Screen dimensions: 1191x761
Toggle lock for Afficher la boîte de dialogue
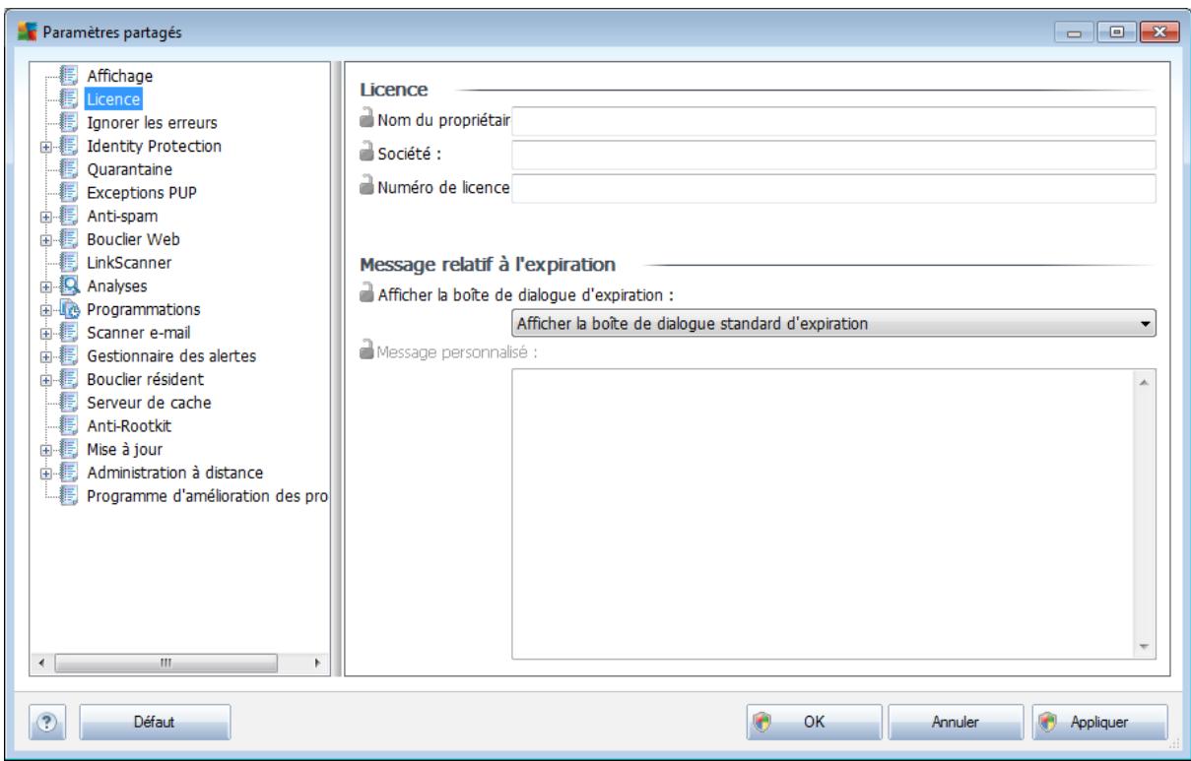click(368, 295)
